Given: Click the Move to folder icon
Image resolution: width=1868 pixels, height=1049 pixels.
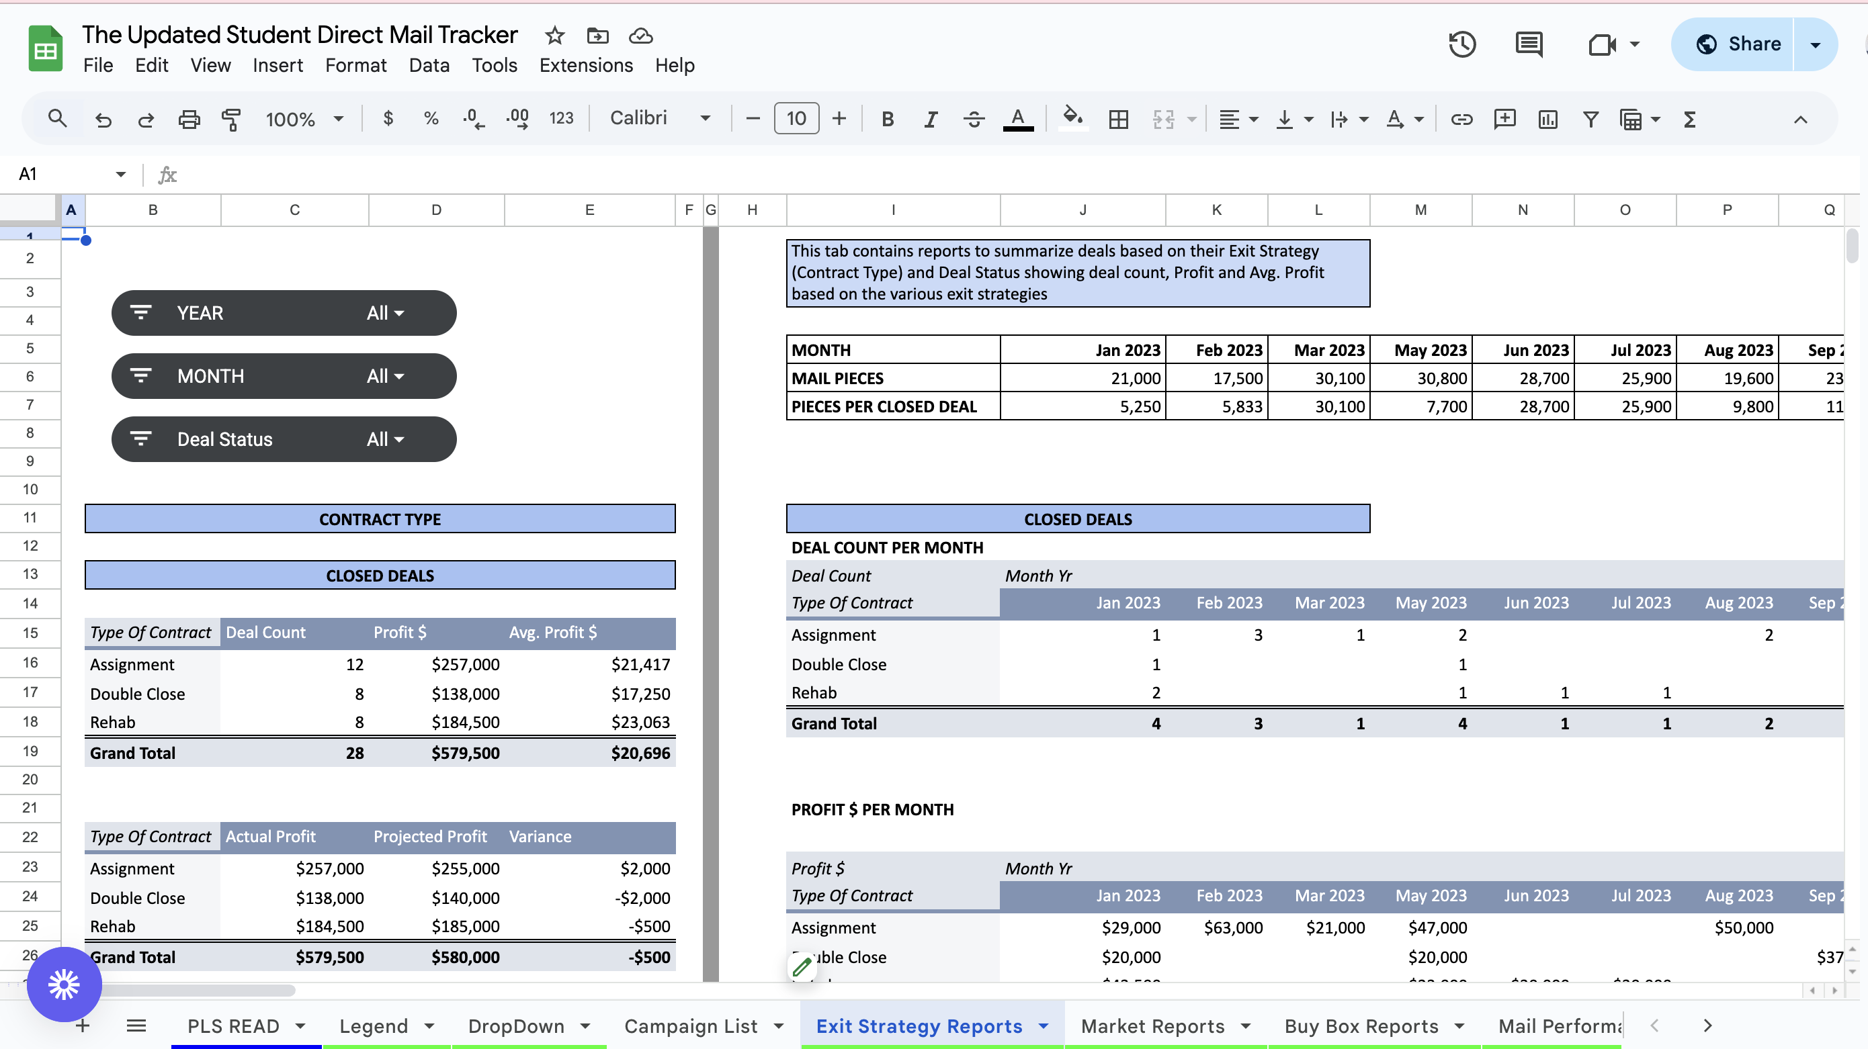Looking at the screenshot, I should coord(597,35).
